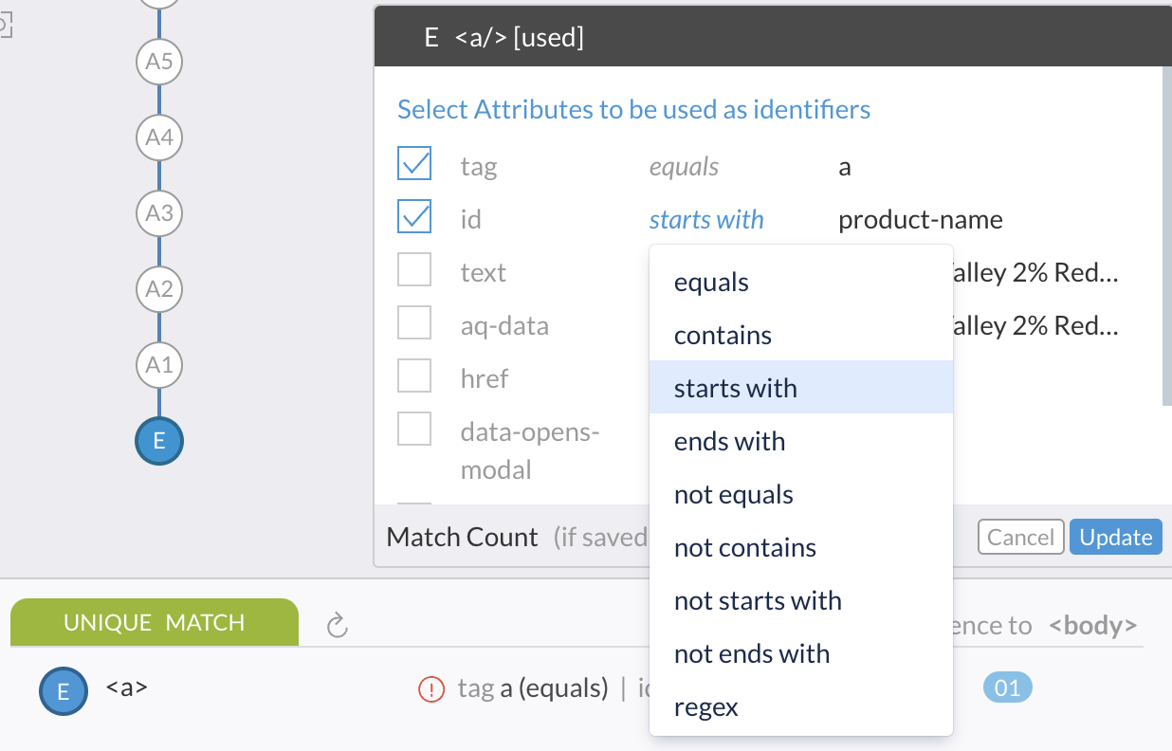1172x751 pixels.
Task: Select the highlighted E node
Action: tap(158, 441)
